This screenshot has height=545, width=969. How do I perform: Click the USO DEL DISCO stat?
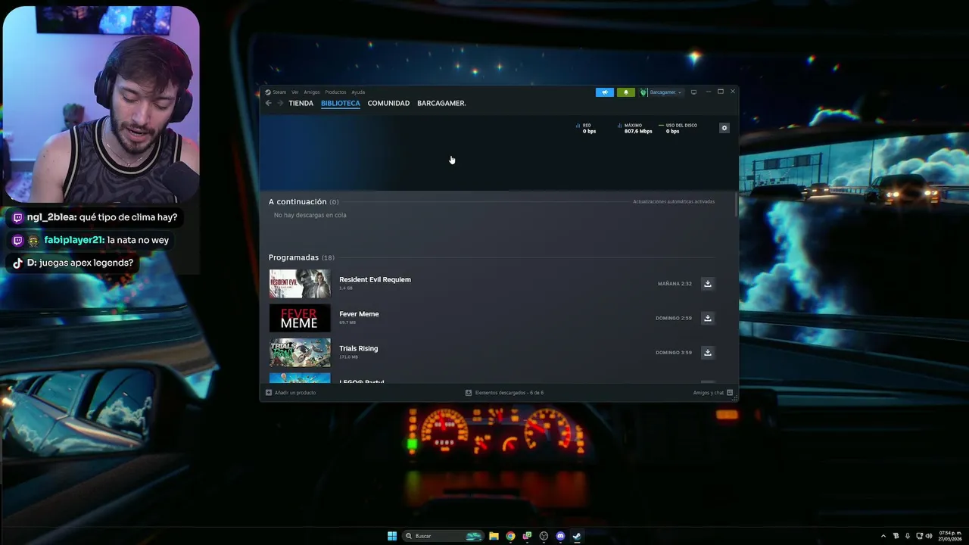point(678,128)
